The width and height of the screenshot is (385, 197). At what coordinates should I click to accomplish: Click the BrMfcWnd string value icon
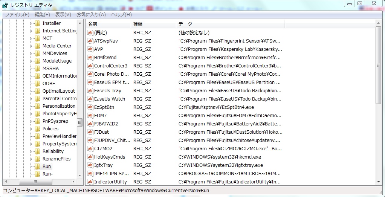pyautogui.click(x=90, y=58)
